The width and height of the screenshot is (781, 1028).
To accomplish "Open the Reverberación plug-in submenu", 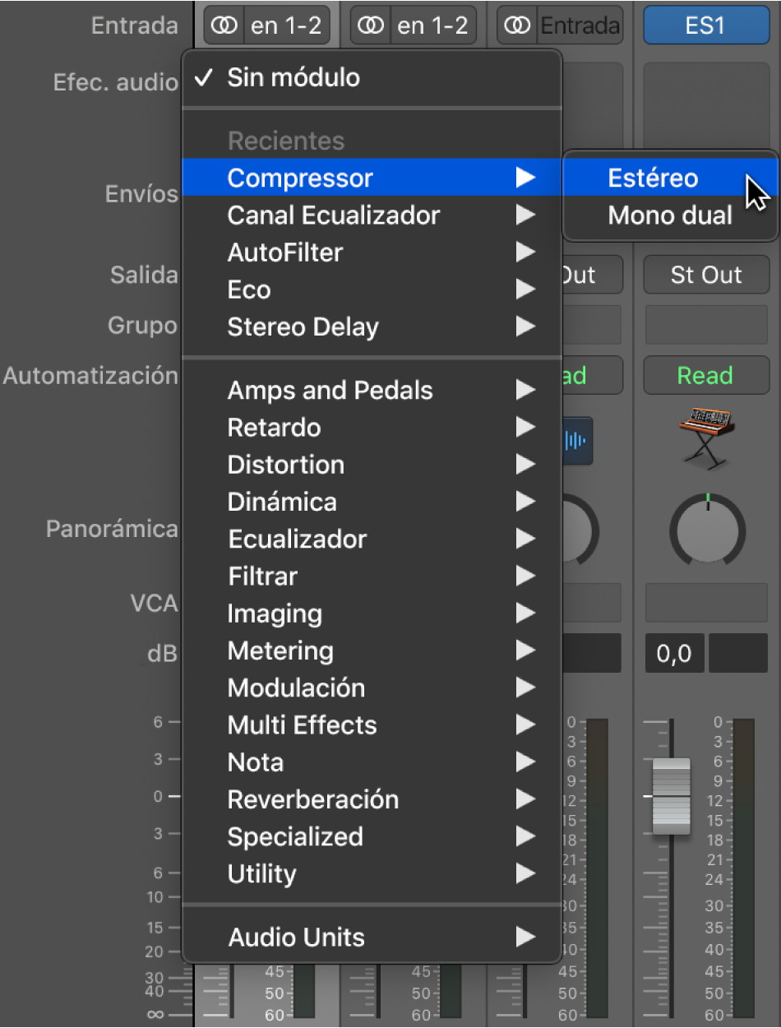I will [312, 799].
